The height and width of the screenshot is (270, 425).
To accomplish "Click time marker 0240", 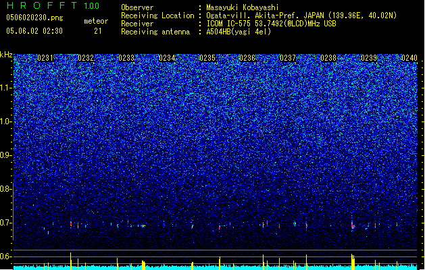I will click(409, 58).
